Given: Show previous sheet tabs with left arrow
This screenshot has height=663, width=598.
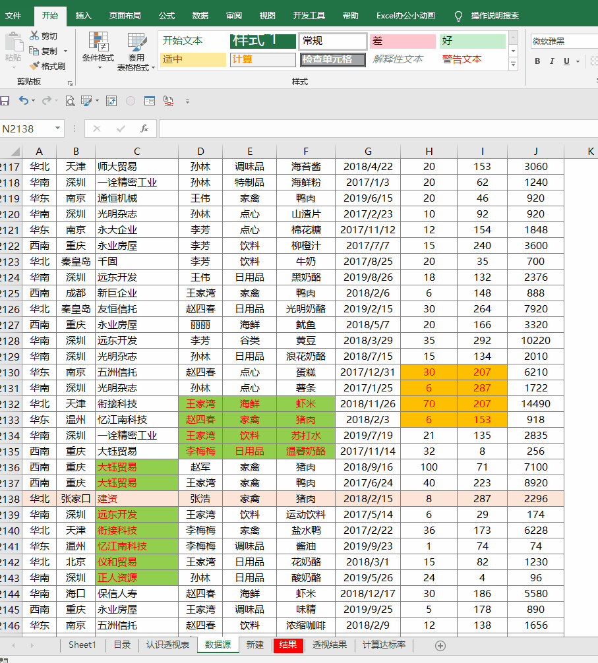Looking at the screenshot, I should [x=14, y=645].
